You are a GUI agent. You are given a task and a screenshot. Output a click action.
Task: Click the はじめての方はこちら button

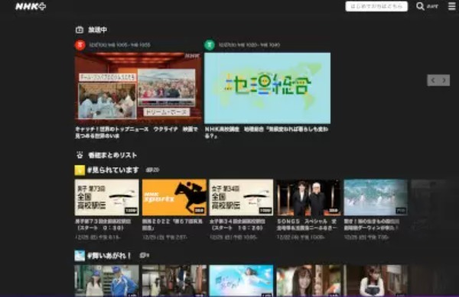click(376, 6)
